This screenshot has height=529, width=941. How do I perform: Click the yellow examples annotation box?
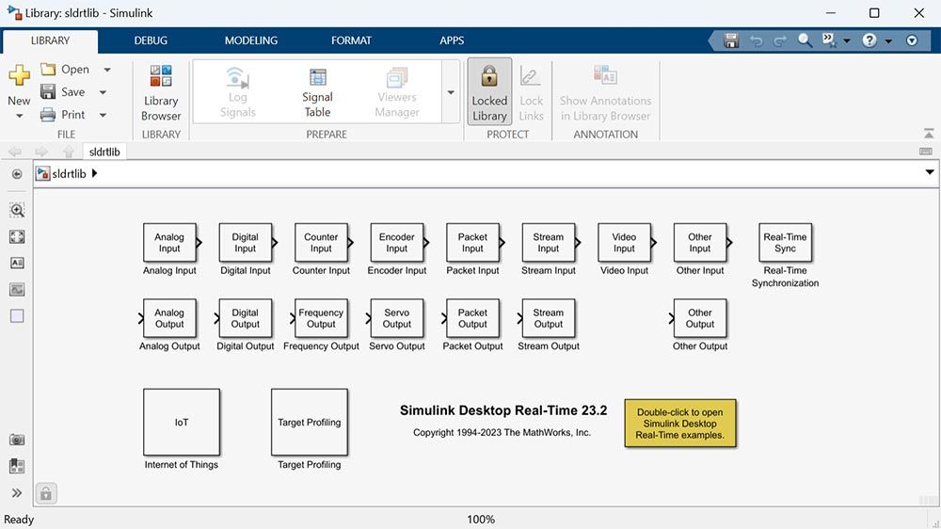[679, 424]
